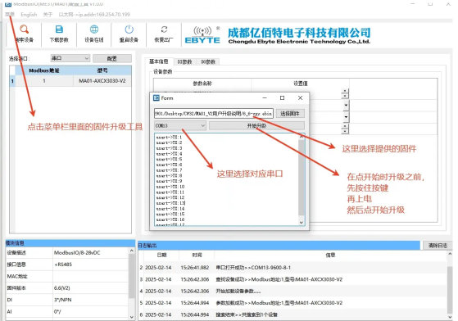Click the device online globe icon

pyautogui.click(x=94, y=29)
